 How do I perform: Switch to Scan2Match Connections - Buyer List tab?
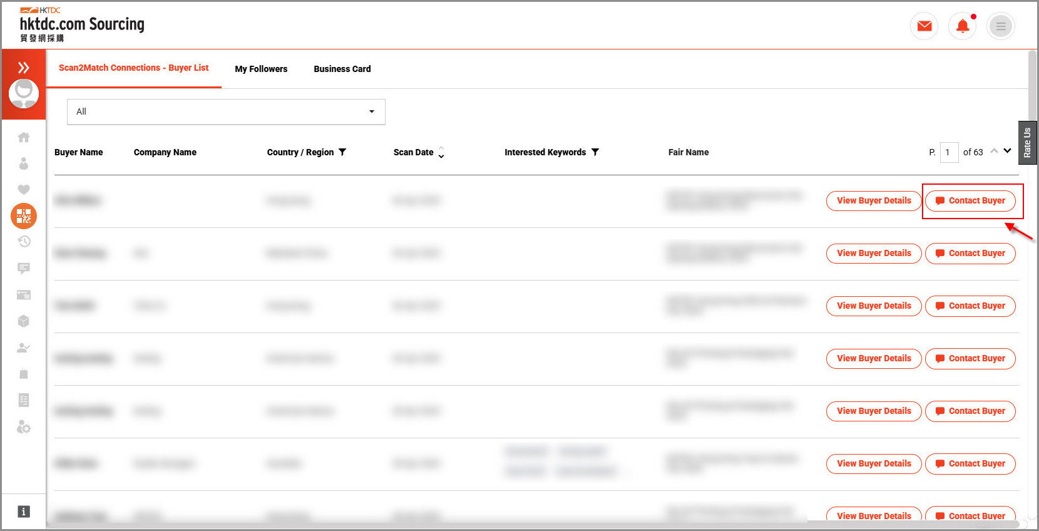[x=134, y=68]
